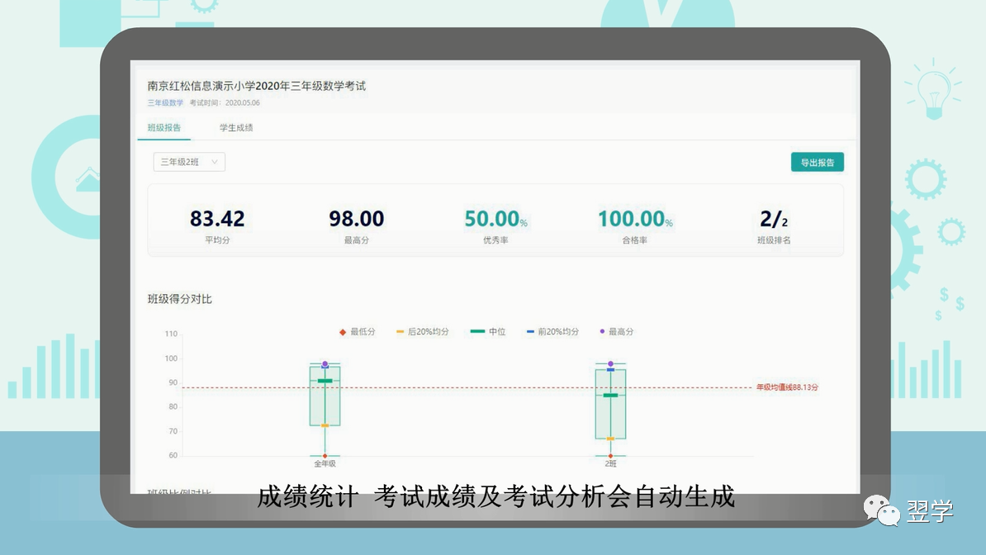Click the 优秀率 label
Screen dimensions: 986x555
495,240
